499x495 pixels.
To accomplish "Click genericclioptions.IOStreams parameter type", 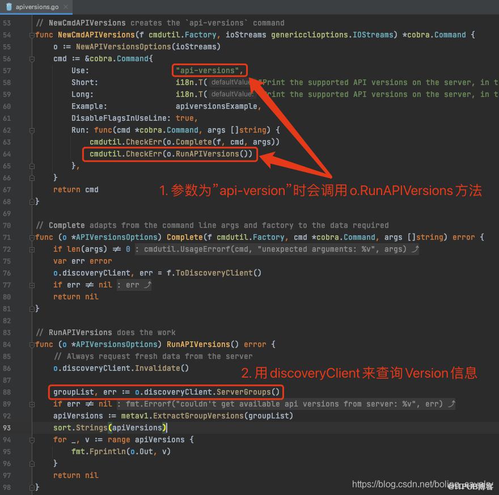I will 332,35.
